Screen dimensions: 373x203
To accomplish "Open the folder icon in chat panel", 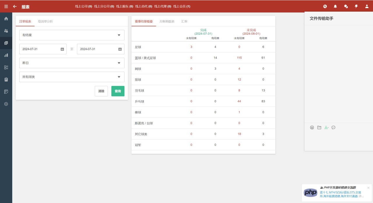I will (x=319, y=127).
